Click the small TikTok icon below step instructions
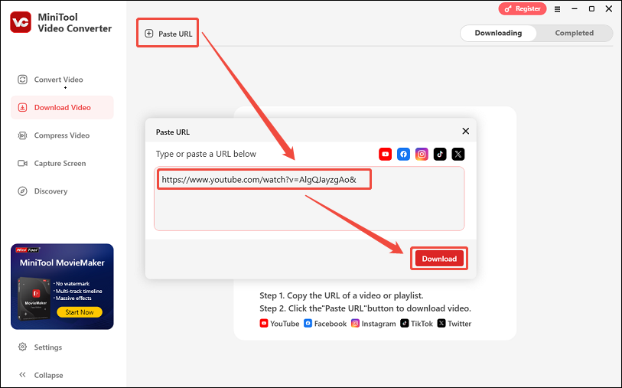The width and height of the screenshot is (622, 388). click(404, 323)
